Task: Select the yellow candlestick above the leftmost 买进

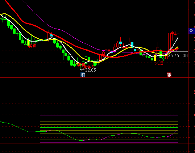Action: pyautogui.click(x=29, y=42)
